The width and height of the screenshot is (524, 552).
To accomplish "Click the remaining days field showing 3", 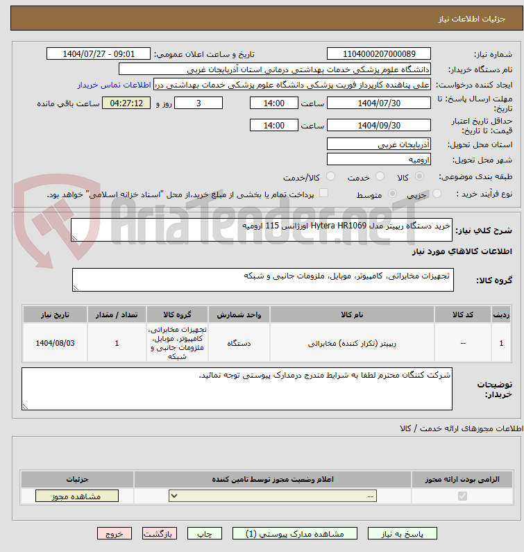I will (x=198, y=103).
